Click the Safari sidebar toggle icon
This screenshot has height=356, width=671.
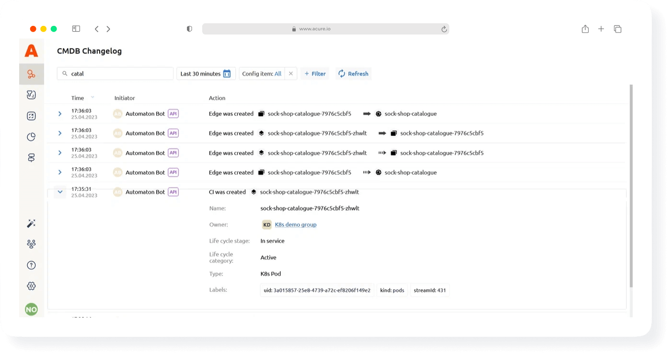(76, 29)
